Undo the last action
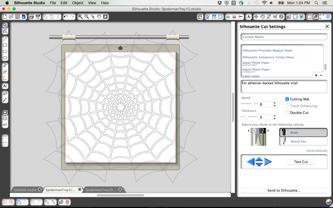This screenshot has height=208, width=333. coord(66,17)
